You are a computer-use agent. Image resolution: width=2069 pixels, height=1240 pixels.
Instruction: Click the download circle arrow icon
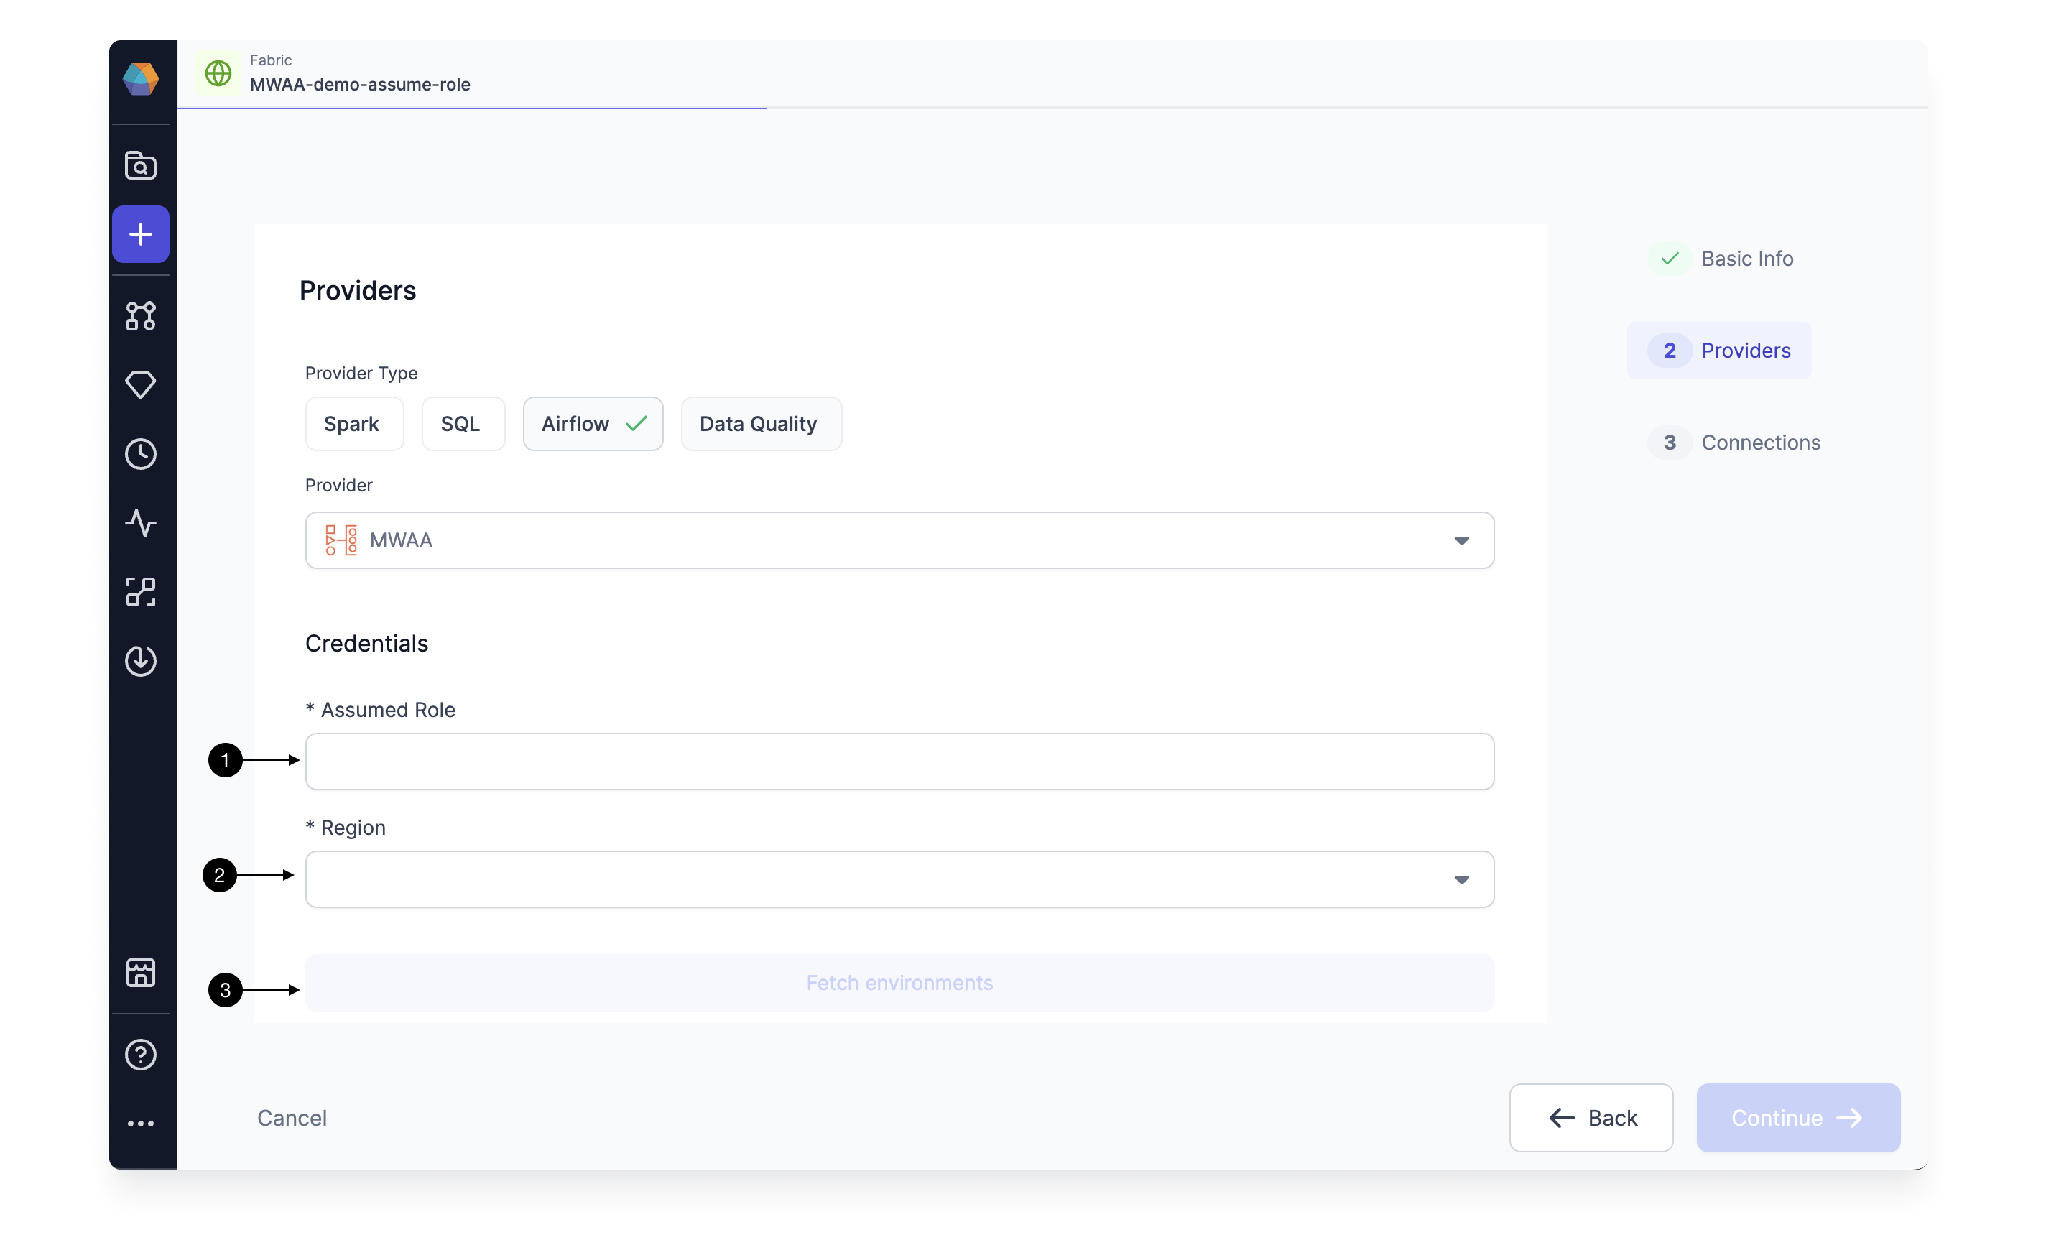pyautogui.click(x=140, y=661)
